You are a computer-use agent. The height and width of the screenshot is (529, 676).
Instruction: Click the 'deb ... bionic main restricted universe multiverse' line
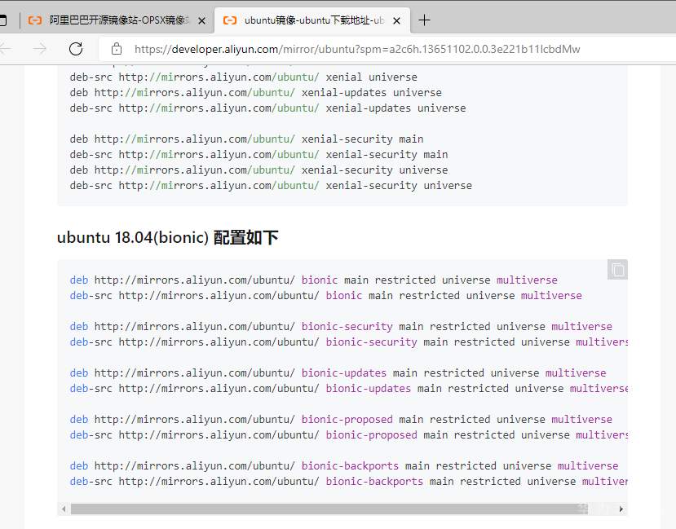point(313,280)
